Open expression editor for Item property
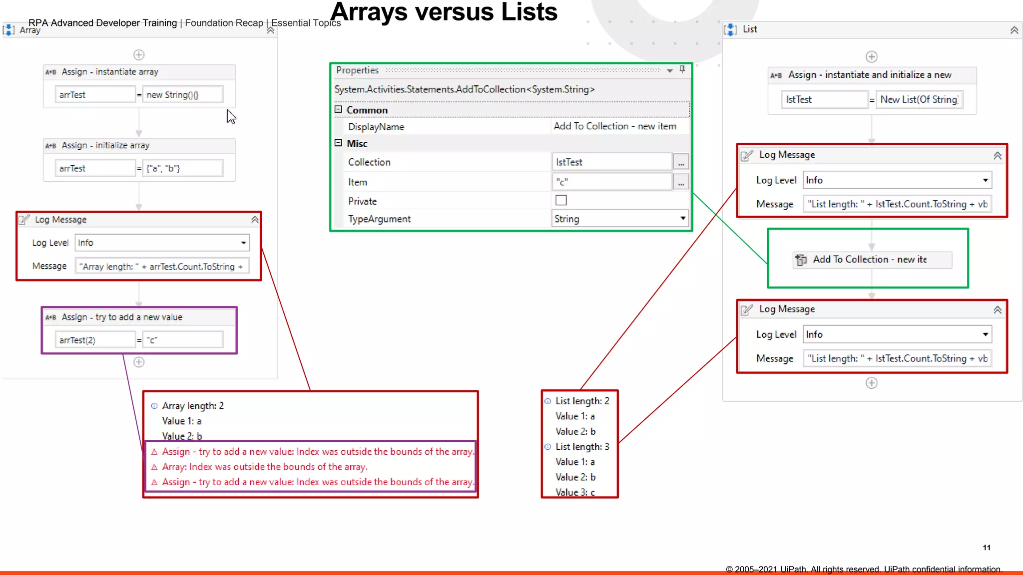This screenshot has height=575, width=1023. click(681, 182)
